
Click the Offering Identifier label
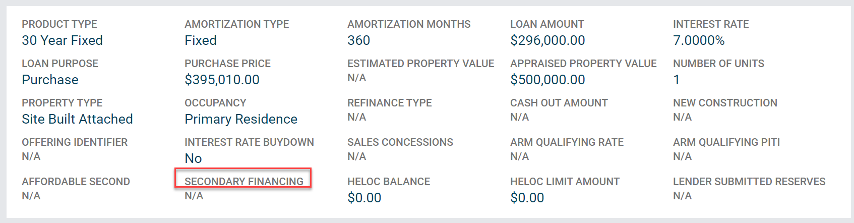pos(75,142)
